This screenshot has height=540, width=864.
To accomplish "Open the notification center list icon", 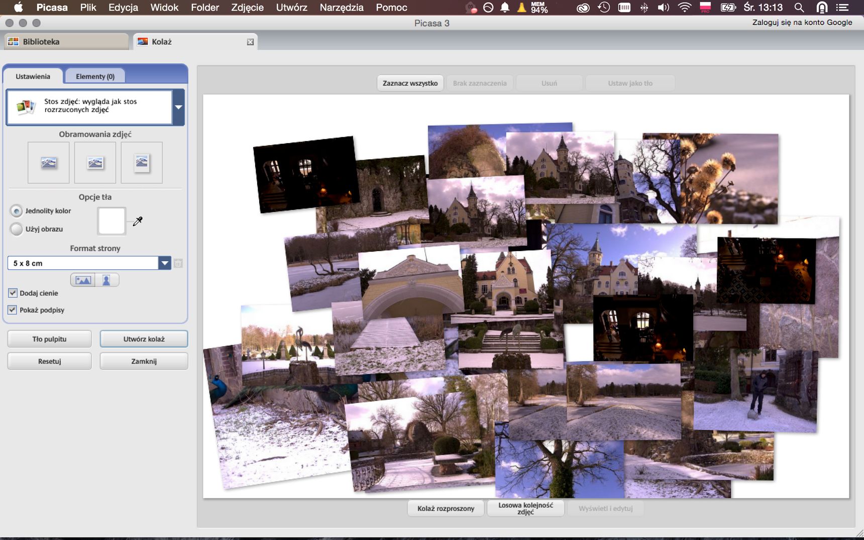I will (x=842, y=8).
